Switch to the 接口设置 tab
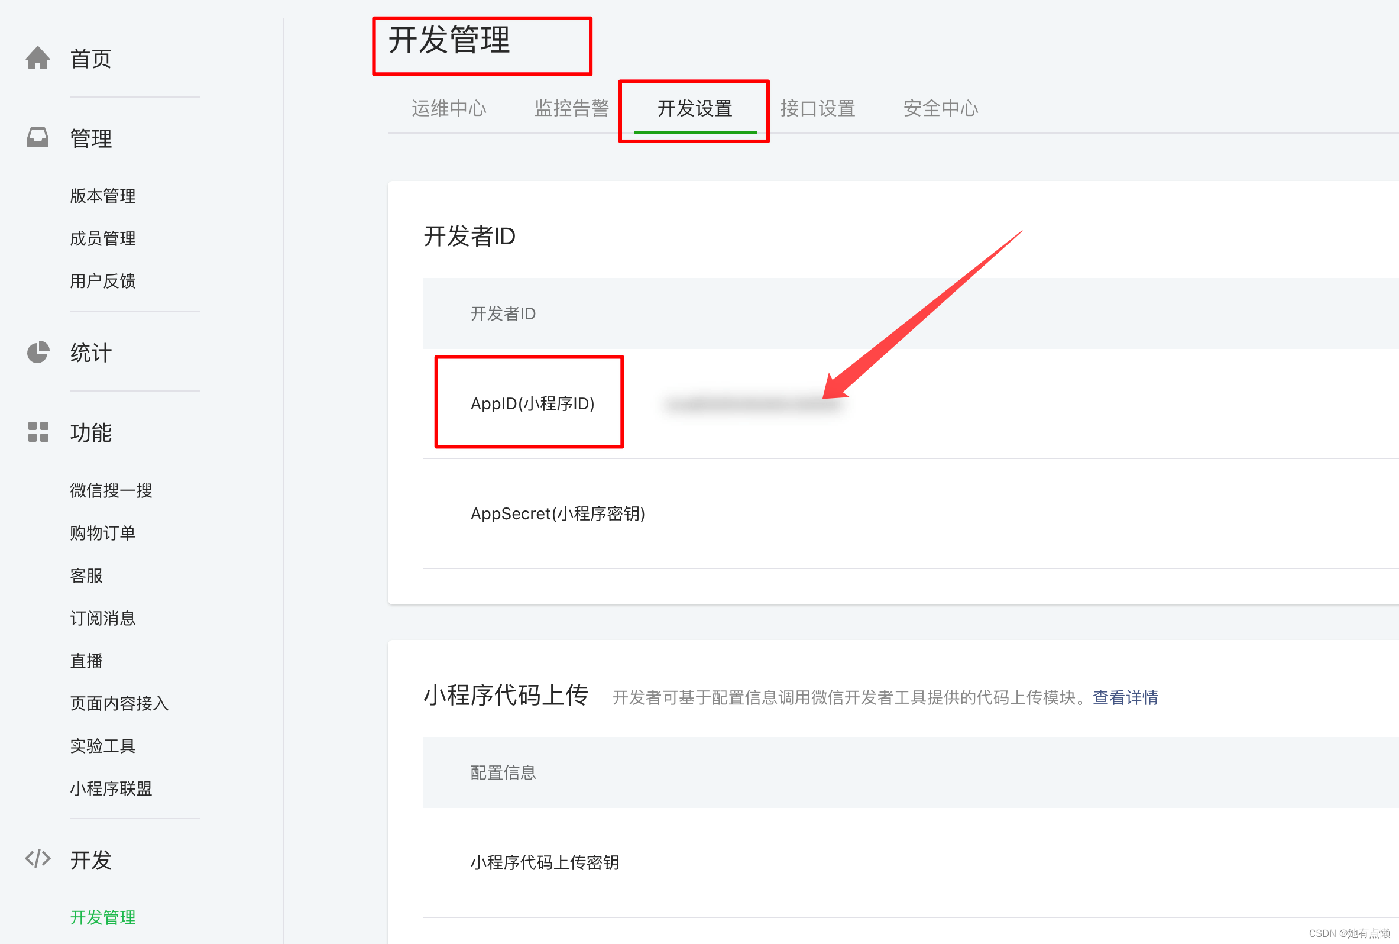Viewport: 1399px width, 944px height. coord(818,108)
